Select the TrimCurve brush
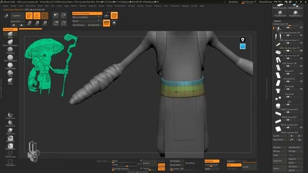The width and height of the screenshot is (308, 173). point(10,116)
